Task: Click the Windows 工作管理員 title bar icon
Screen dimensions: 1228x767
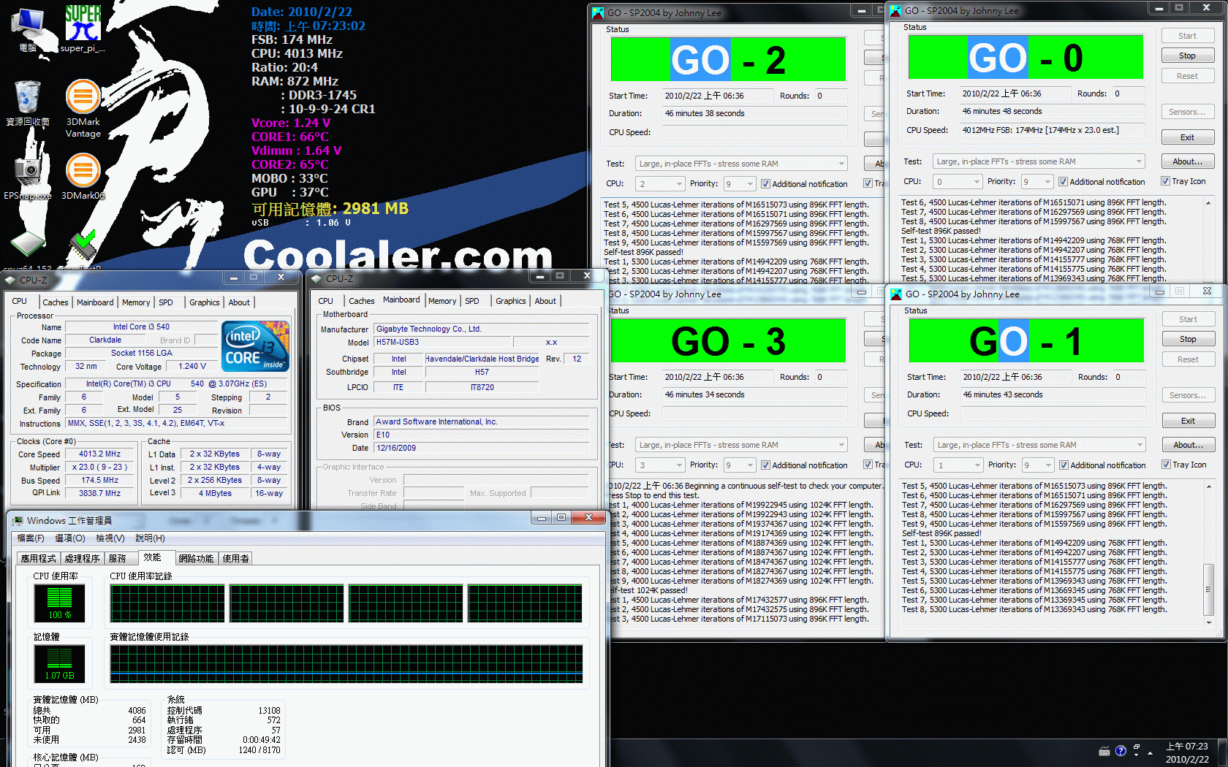Action: pyautogui.click(x=18, y=520)
